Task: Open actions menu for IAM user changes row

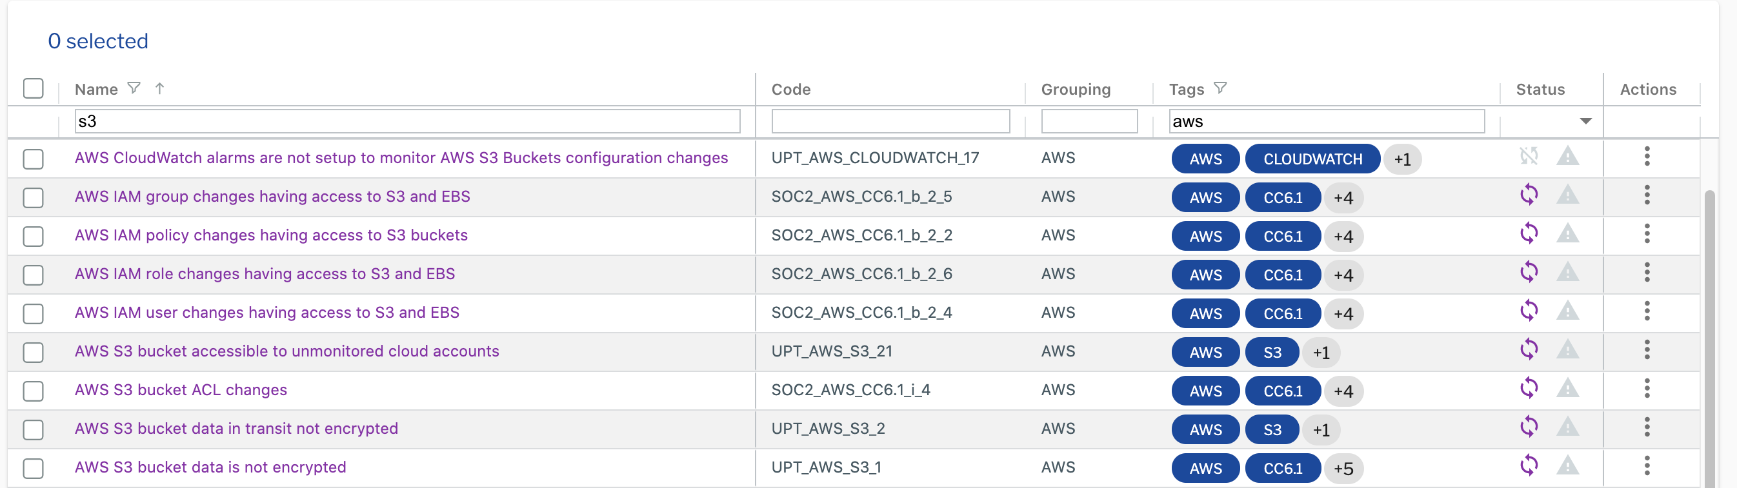Action: tap(1647, 311)
